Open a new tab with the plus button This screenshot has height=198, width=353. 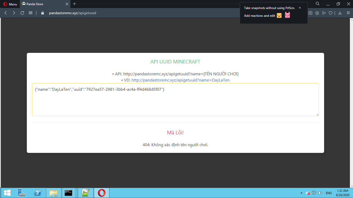point(75,4)
